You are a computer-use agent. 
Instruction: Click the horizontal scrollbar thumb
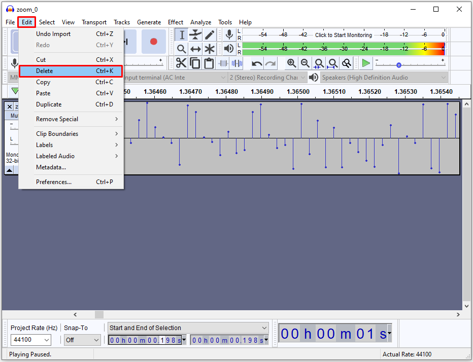pos(99,314)
